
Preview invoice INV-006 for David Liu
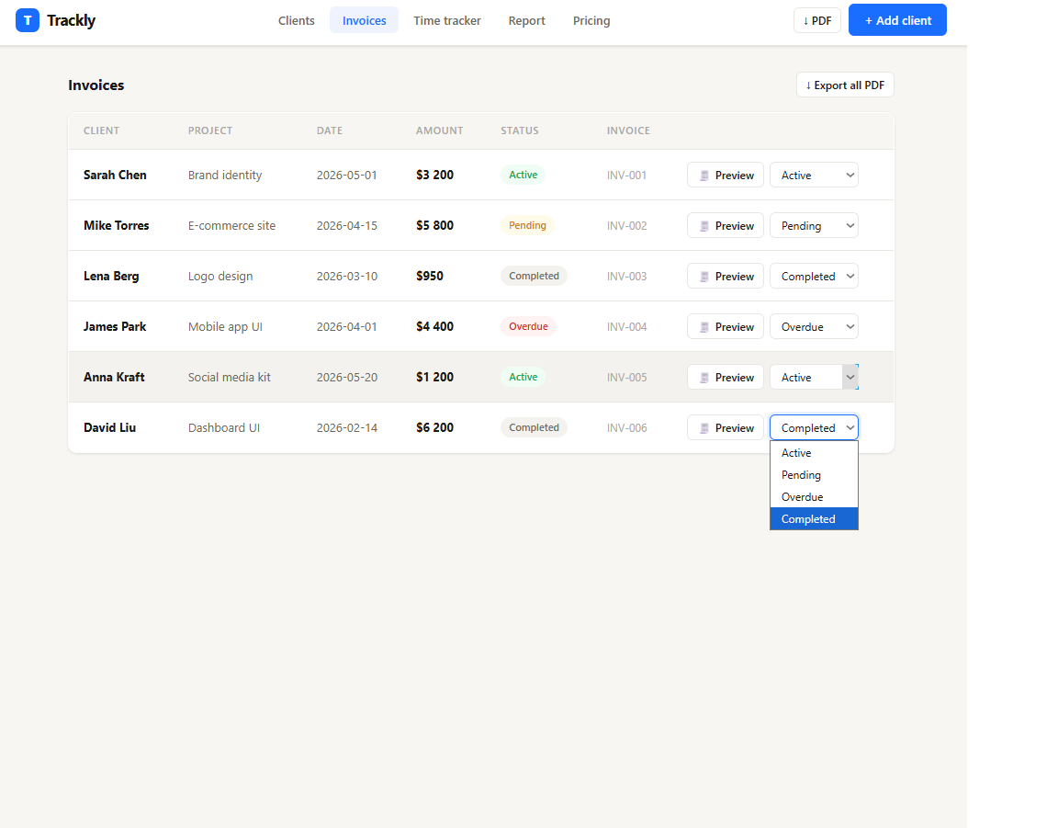726,428
